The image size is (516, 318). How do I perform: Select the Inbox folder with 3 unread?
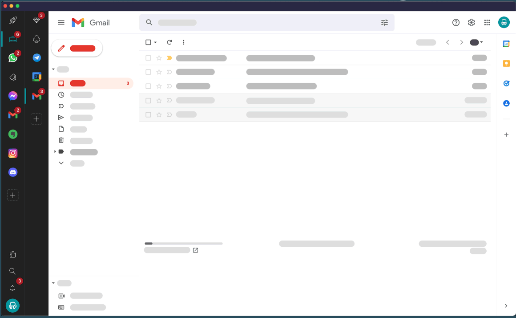pyautogui.click(x=91, y=83)
